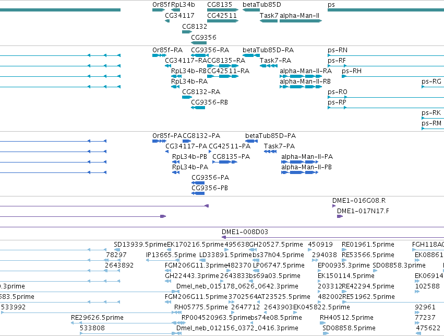
Task: Click the CG42511-PA protein label
Action: point(230,146)
